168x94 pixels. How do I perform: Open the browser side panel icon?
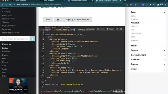pyautogui.click(x=158, y=5)
